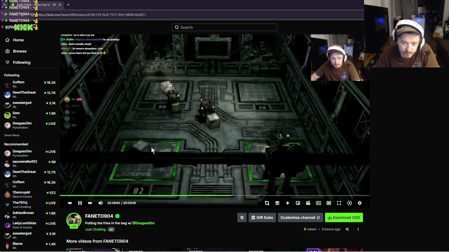This screenshot has height=252, width=449.
Task: Open the @Dasgasd3m mention link
Action: 143,223
